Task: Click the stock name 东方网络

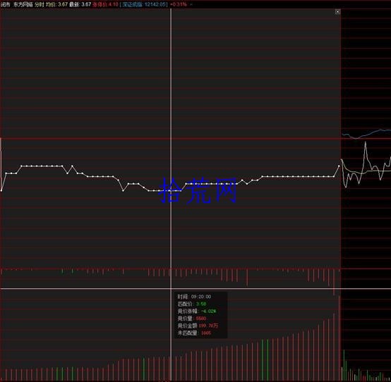Action: coord(23,4)
